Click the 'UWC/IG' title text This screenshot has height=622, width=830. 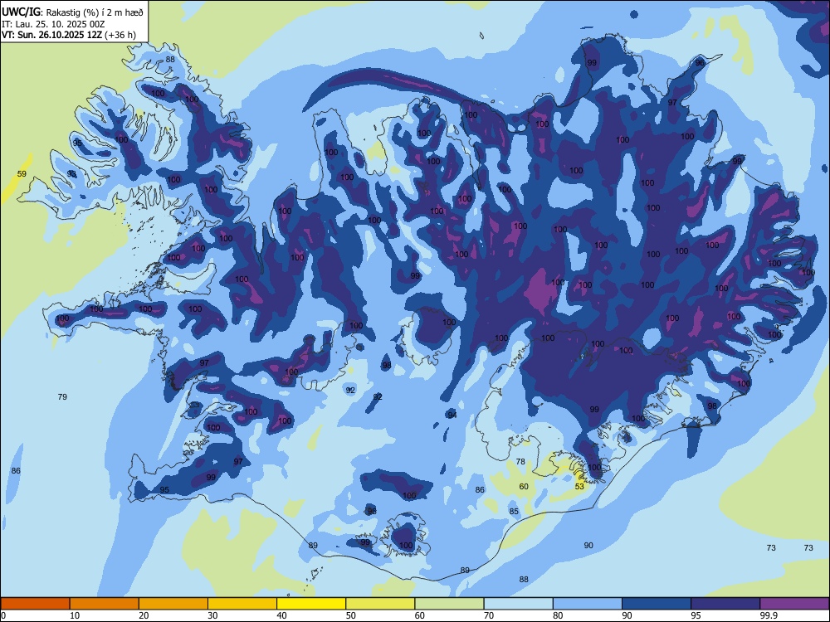tap(21, 11)
